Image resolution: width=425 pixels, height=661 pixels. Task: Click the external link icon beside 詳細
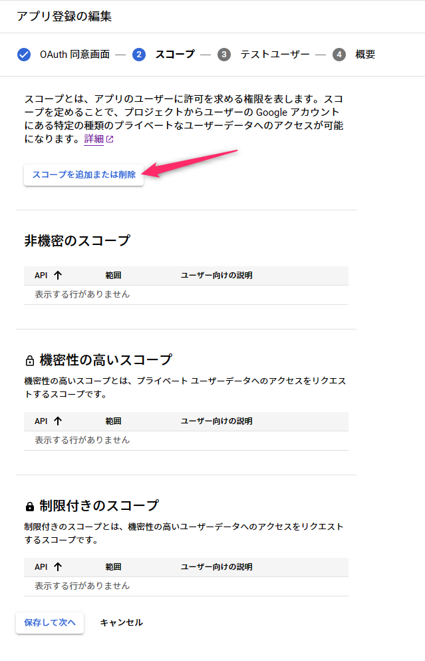(x=110, y=139)
